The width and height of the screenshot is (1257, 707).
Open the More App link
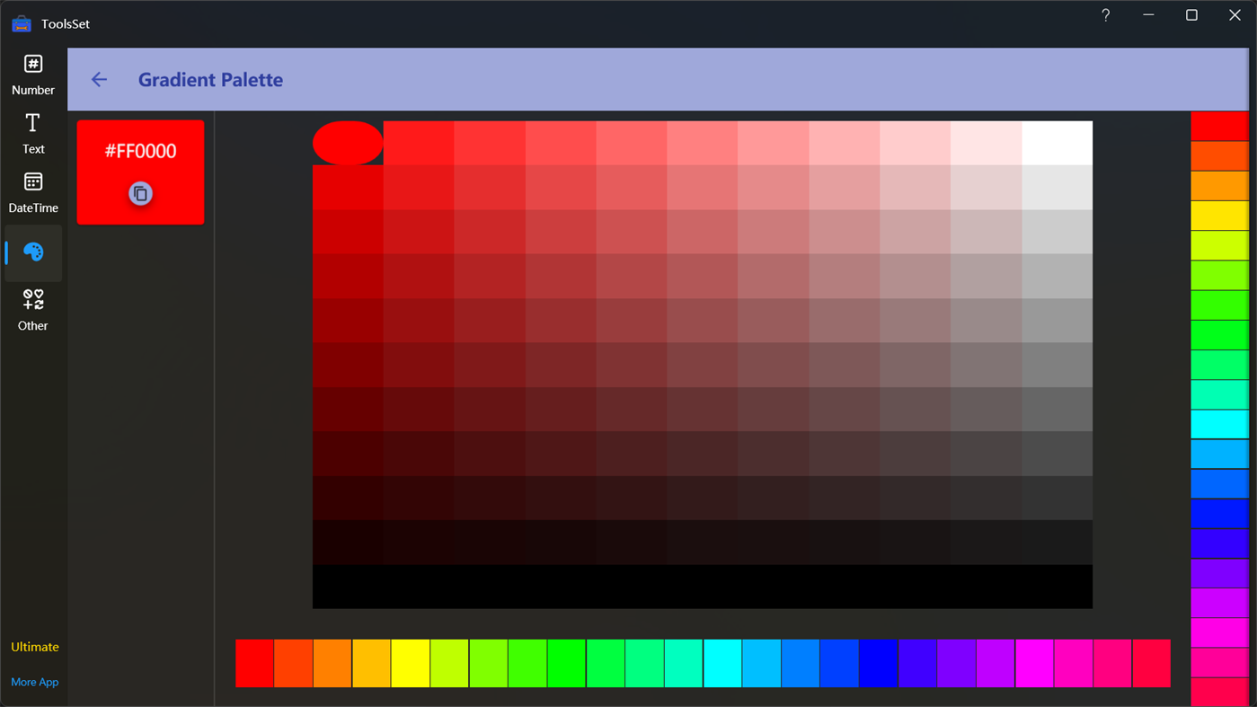click(x=35, y=682)
